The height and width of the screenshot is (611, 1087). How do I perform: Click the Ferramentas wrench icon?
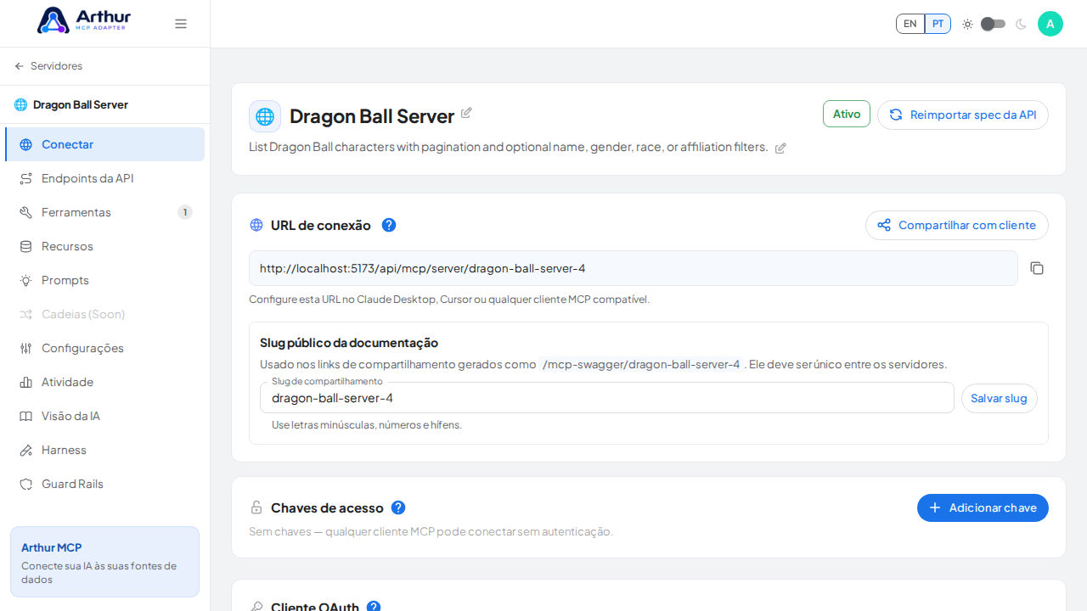click(x=26, y=212)
